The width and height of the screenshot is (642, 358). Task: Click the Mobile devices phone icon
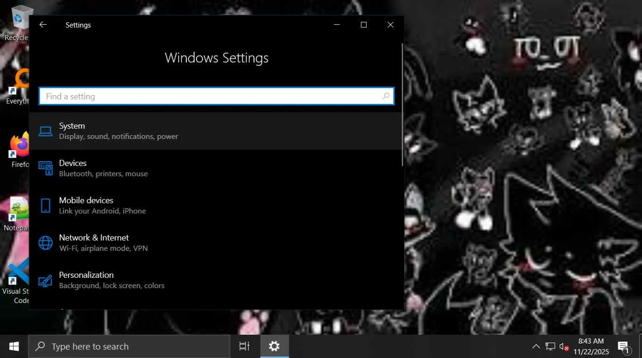pyautogui.click(x=45, y=206)
